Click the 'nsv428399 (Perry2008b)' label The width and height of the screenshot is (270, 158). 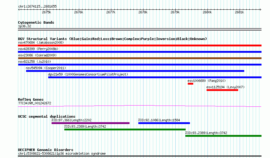[38, 49]
